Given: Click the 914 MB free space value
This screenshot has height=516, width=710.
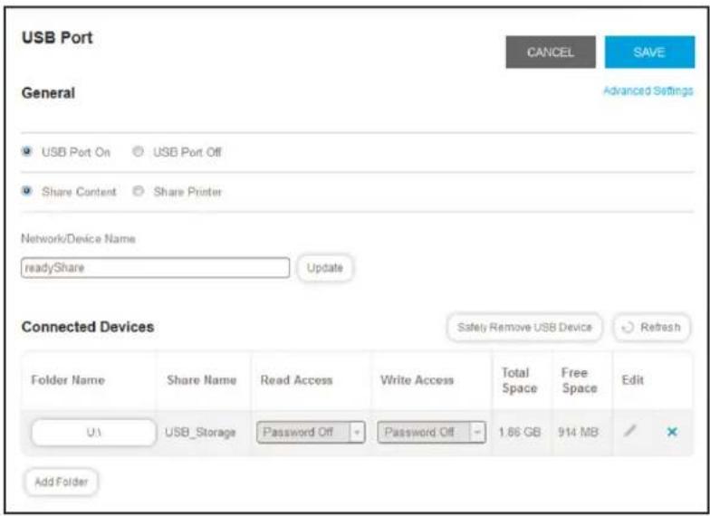Looking at the screenshot, I should tap(578, 433).
